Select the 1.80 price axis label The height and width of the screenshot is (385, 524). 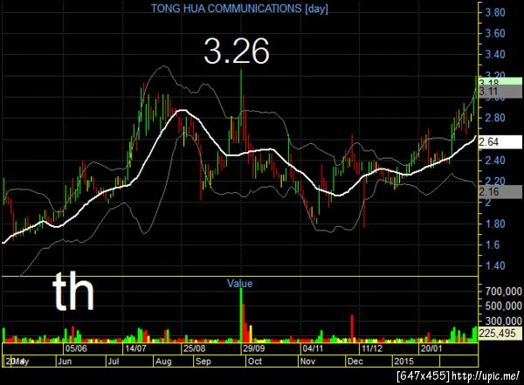[495, 223]
